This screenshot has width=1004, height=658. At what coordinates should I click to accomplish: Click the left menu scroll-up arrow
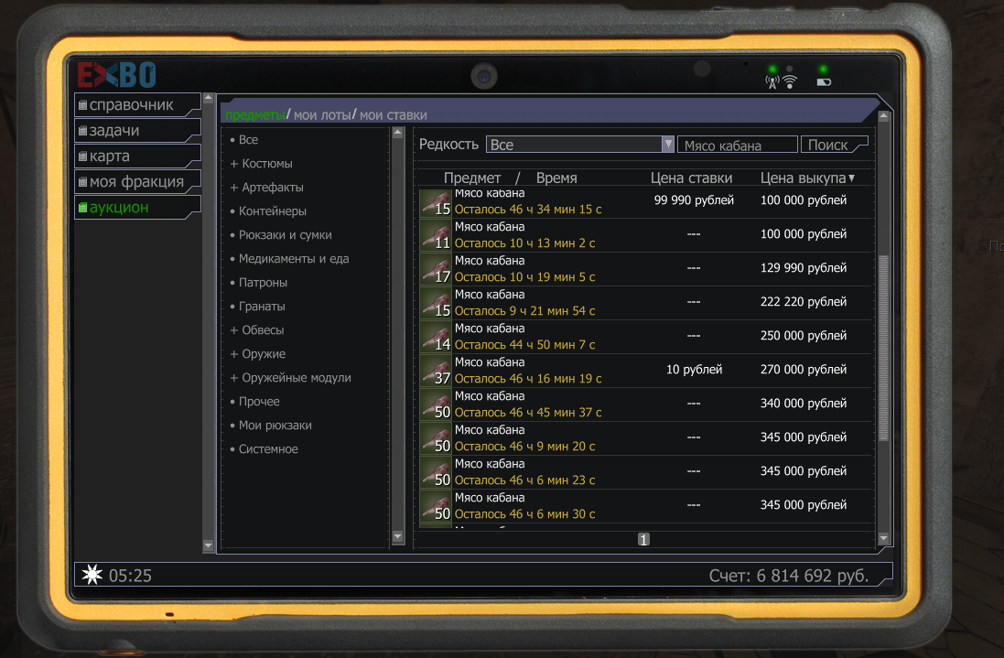(x=208, y=99)
